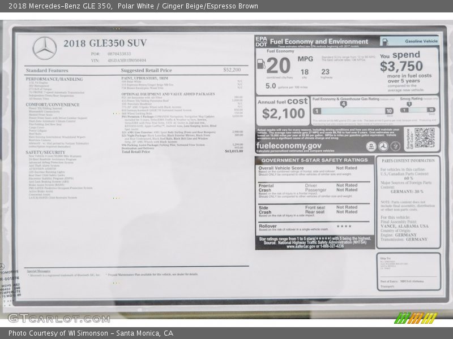Click the Side Crash label
453x339 pixels.
pyautogui.click(x=264, y=210)
